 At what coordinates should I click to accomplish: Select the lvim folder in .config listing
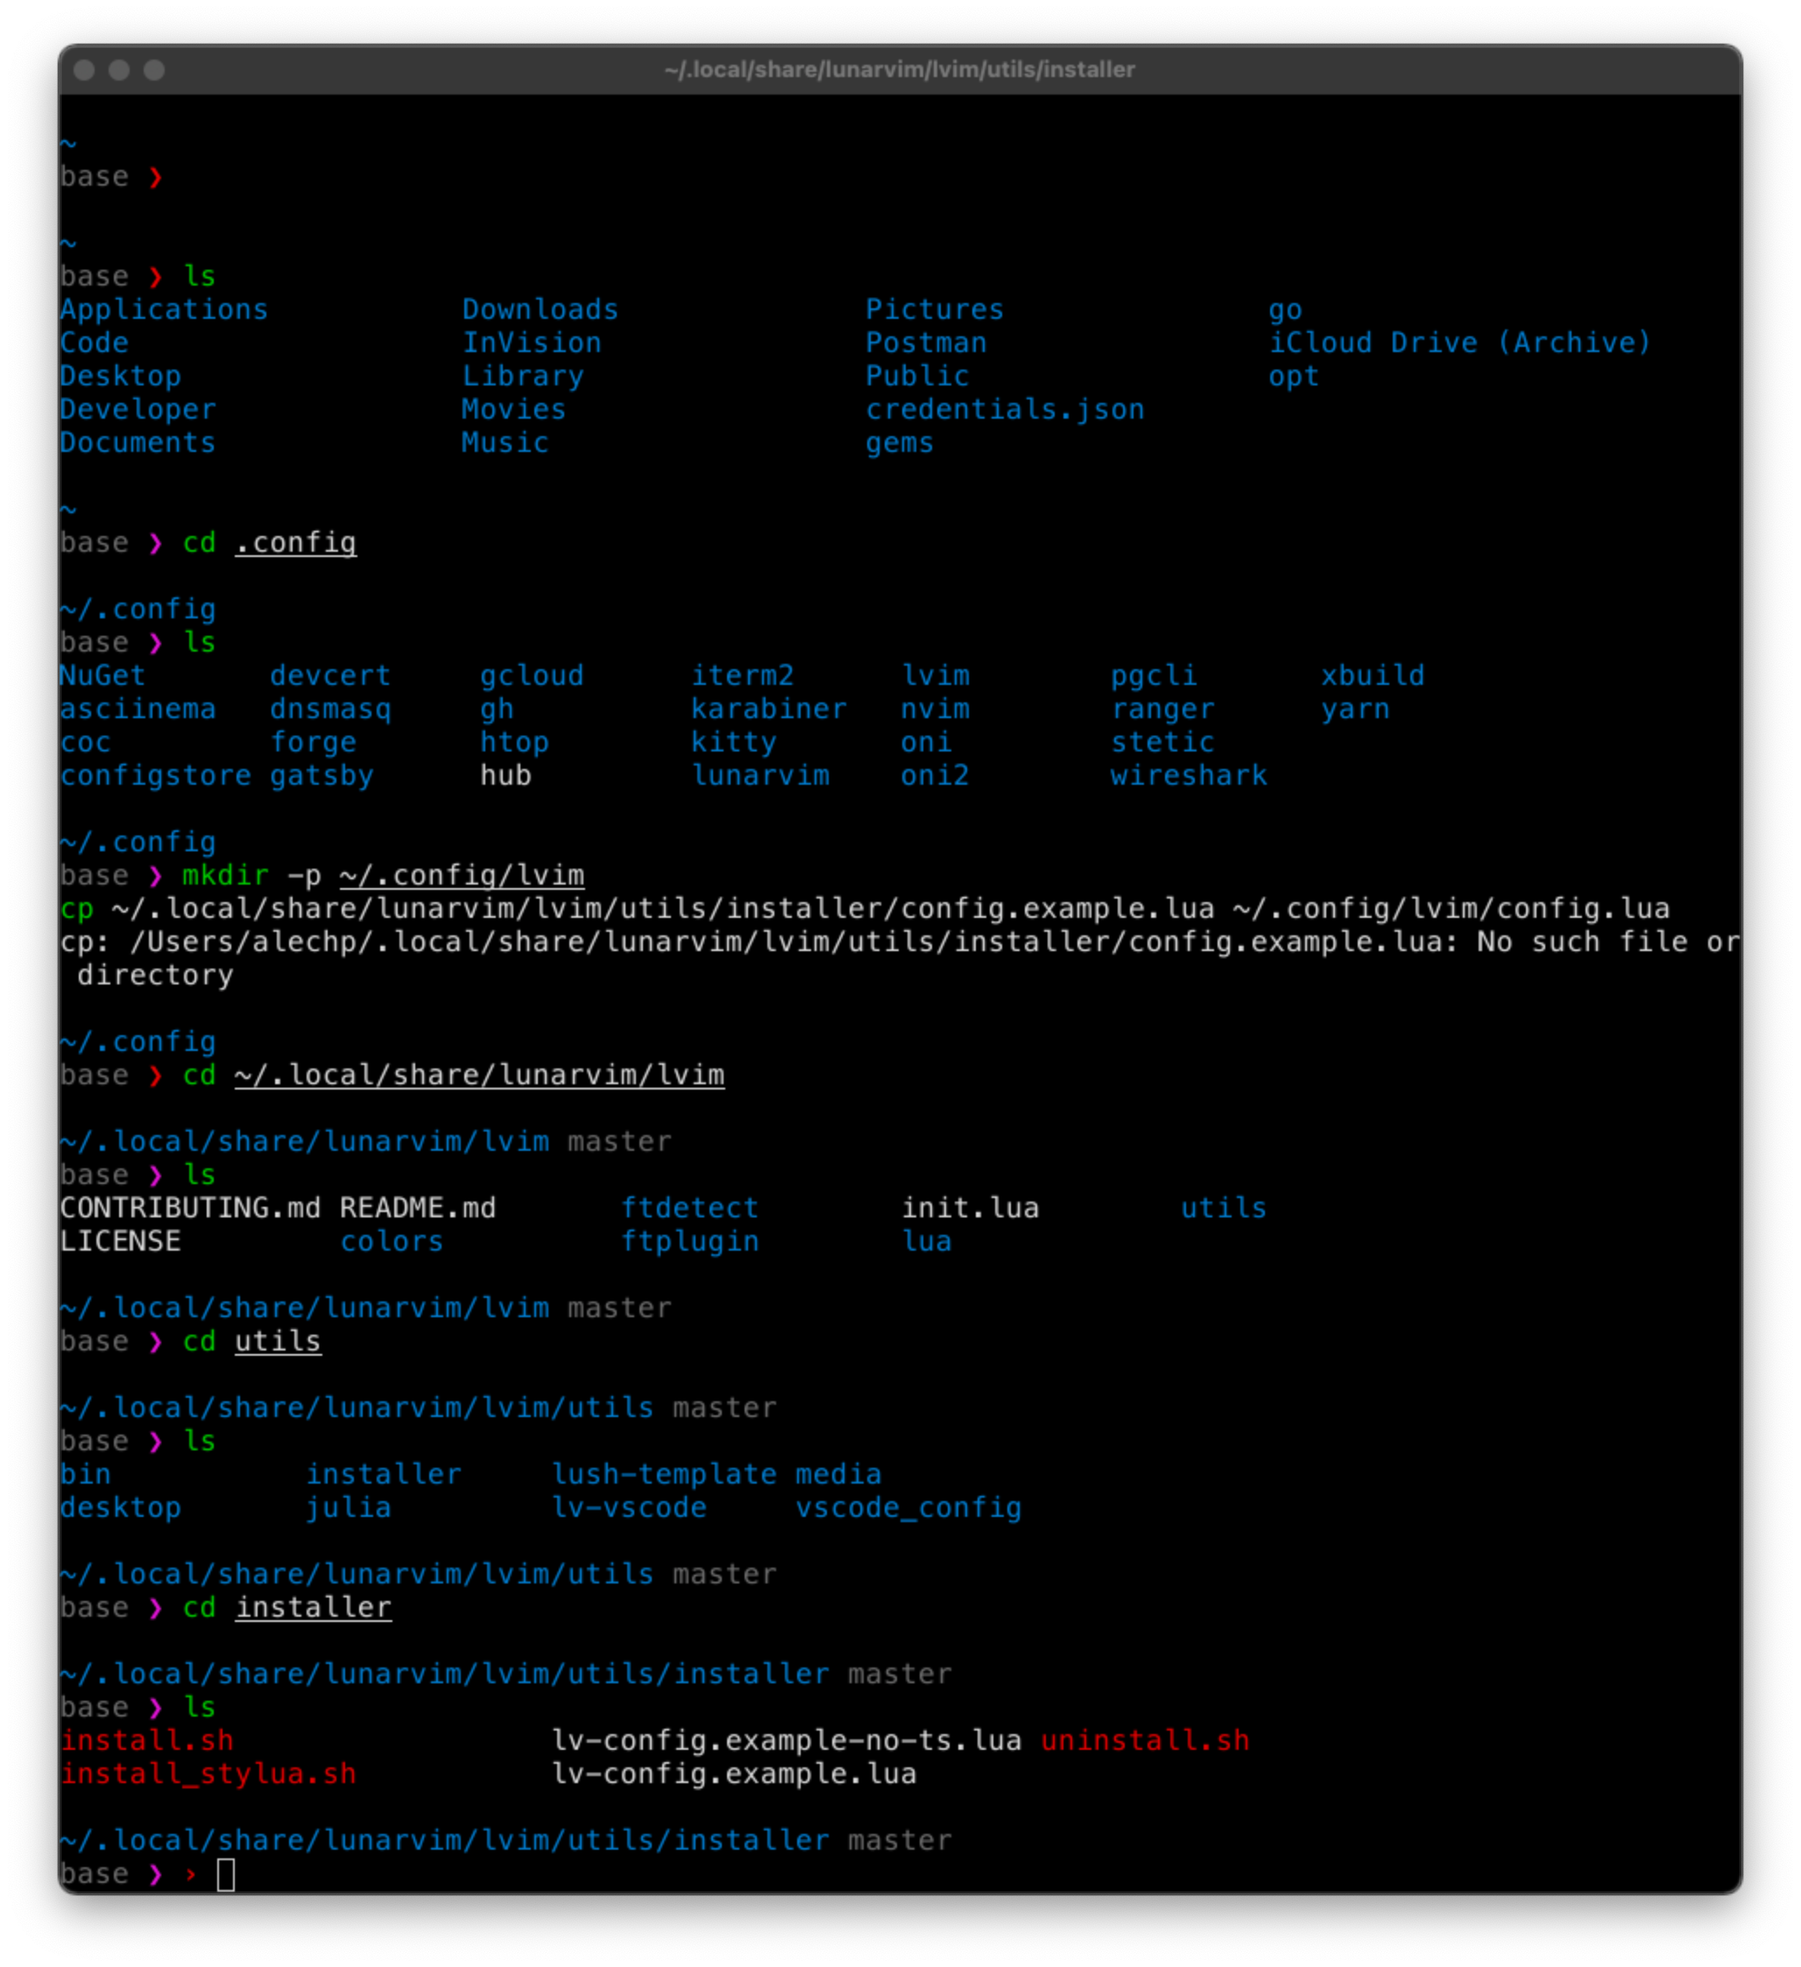pos(936,675)
